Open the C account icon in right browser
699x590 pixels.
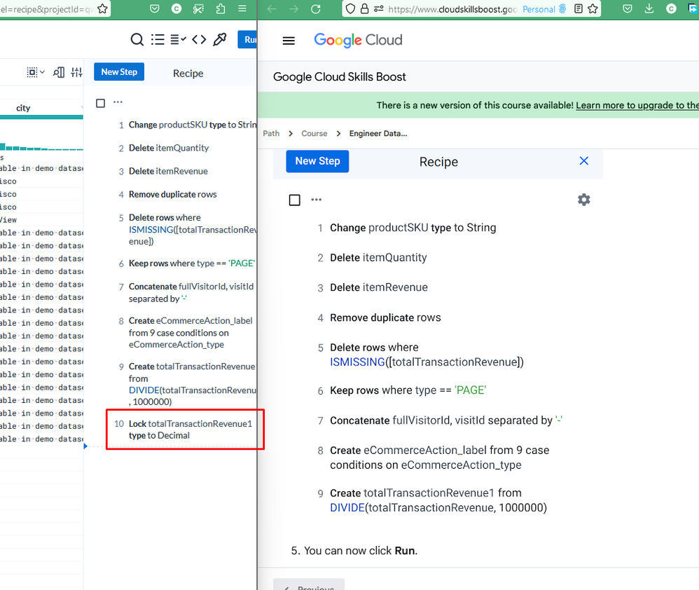[x=671, y=9]
